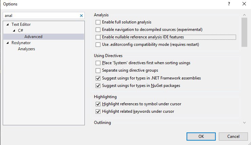Uncheck Suggest usings for NuGet packages
The height and width of the screenshot is (145, 251).
[98, 86]
